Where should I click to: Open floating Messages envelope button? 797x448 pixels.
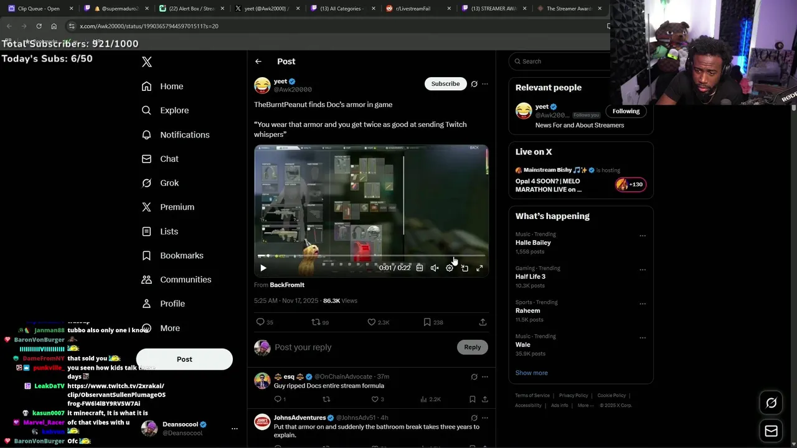coord(771,431)
